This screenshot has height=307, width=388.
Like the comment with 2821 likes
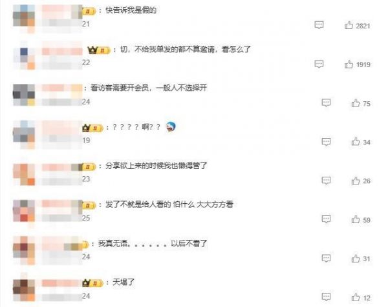coord(349,25)
